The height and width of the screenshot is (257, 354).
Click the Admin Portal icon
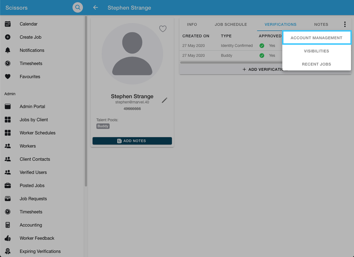(x=8, y=107)
